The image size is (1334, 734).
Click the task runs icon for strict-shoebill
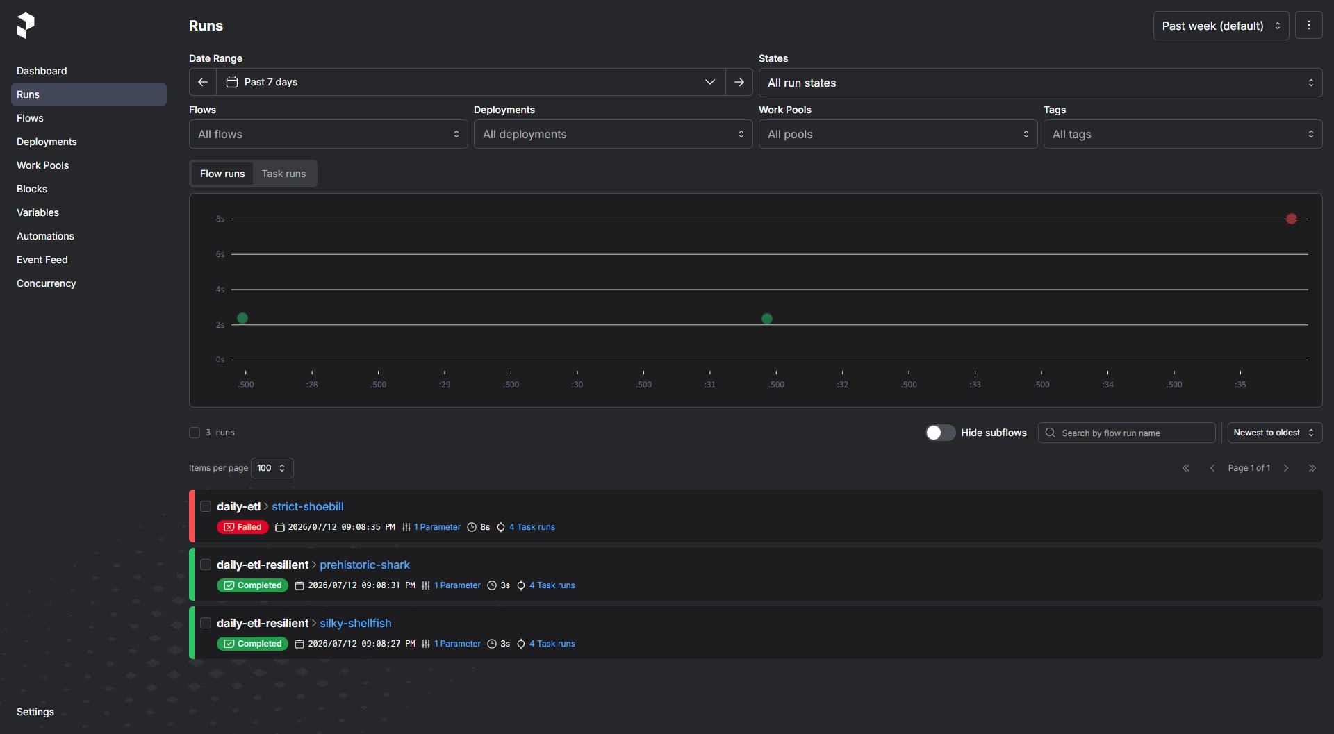pyautogui.click(x=501, y=527)
